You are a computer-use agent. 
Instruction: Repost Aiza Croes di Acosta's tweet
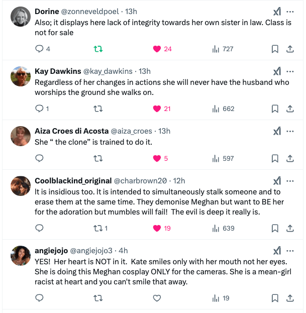[x=98, y=158]
